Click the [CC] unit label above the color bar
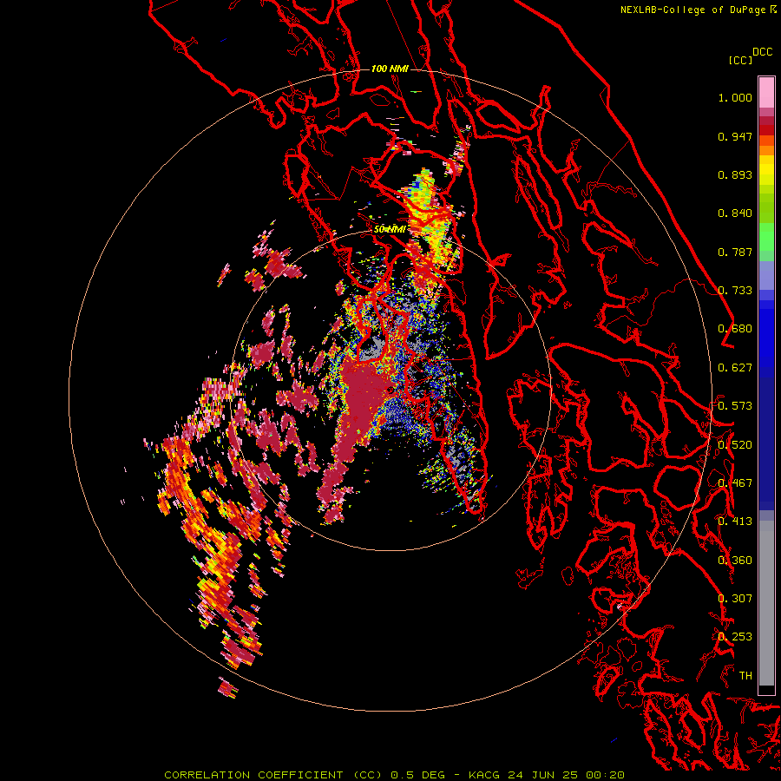The image size is (781, 781). [x=740, y=60]
